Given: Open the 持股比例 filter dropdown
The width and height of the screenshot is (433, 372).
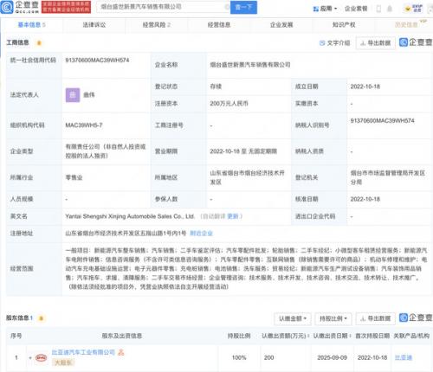Looking at the screenshot, I should [x=333, y=318].
